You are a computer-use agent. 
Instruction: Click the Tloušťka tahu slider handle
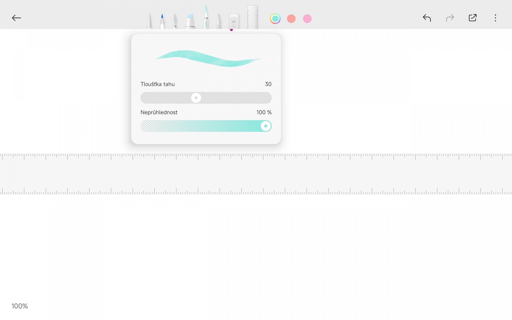196,98
